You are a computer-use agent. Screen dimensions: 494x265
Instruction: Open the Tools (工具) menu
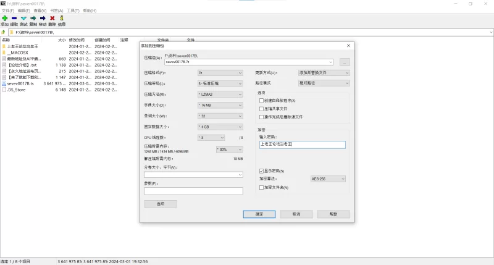pyautogui.click(x=73, y=11)
